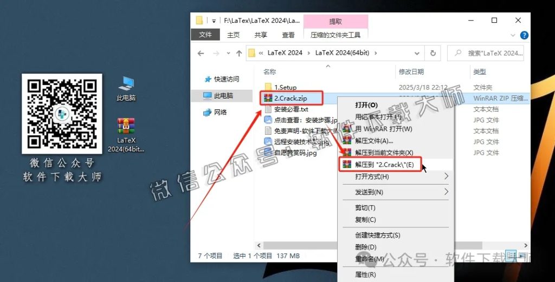Select the 1.Setup folder
Image resolution: width=555 pixels, height=282 pixels.
click(281, 87)
